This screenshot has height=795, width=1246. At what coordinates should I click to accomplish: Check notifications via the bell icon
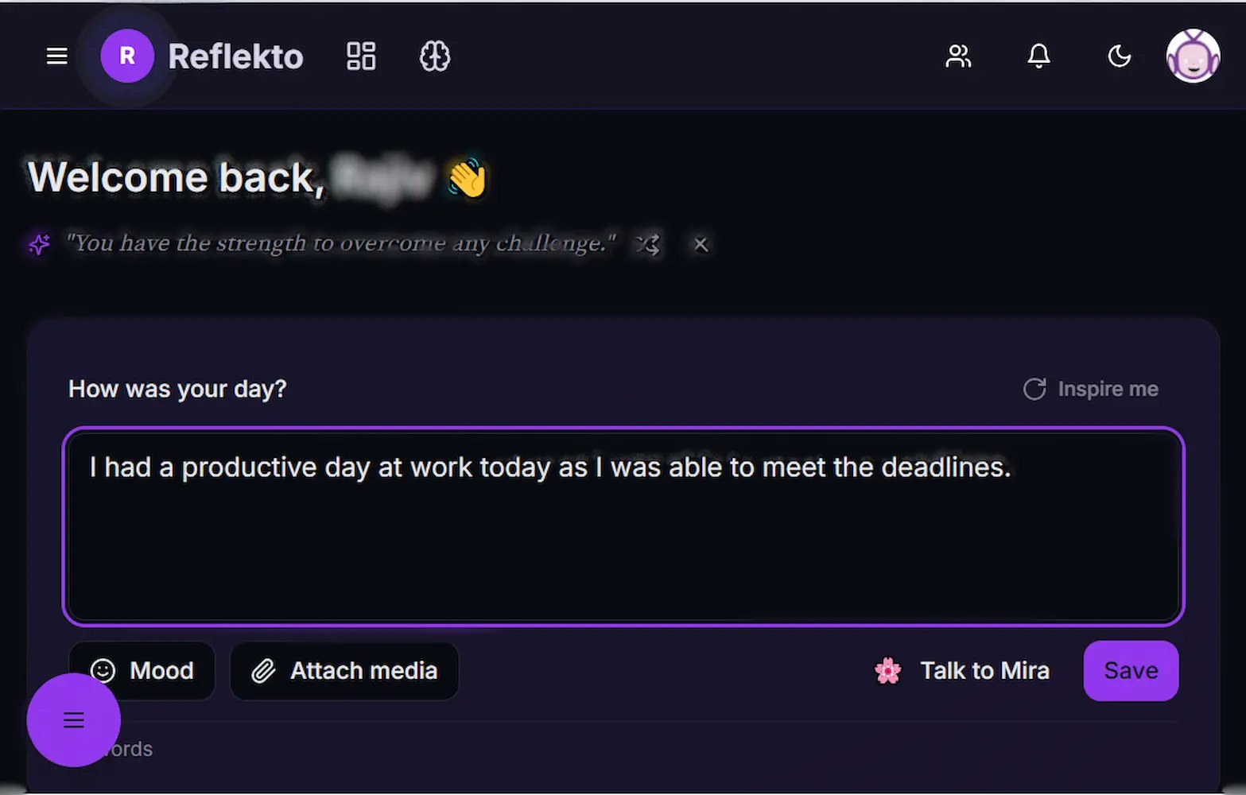click(x=1038, y=56)
